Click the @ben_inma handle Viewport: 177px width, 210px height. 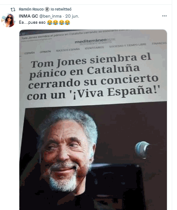click(50, 16)
